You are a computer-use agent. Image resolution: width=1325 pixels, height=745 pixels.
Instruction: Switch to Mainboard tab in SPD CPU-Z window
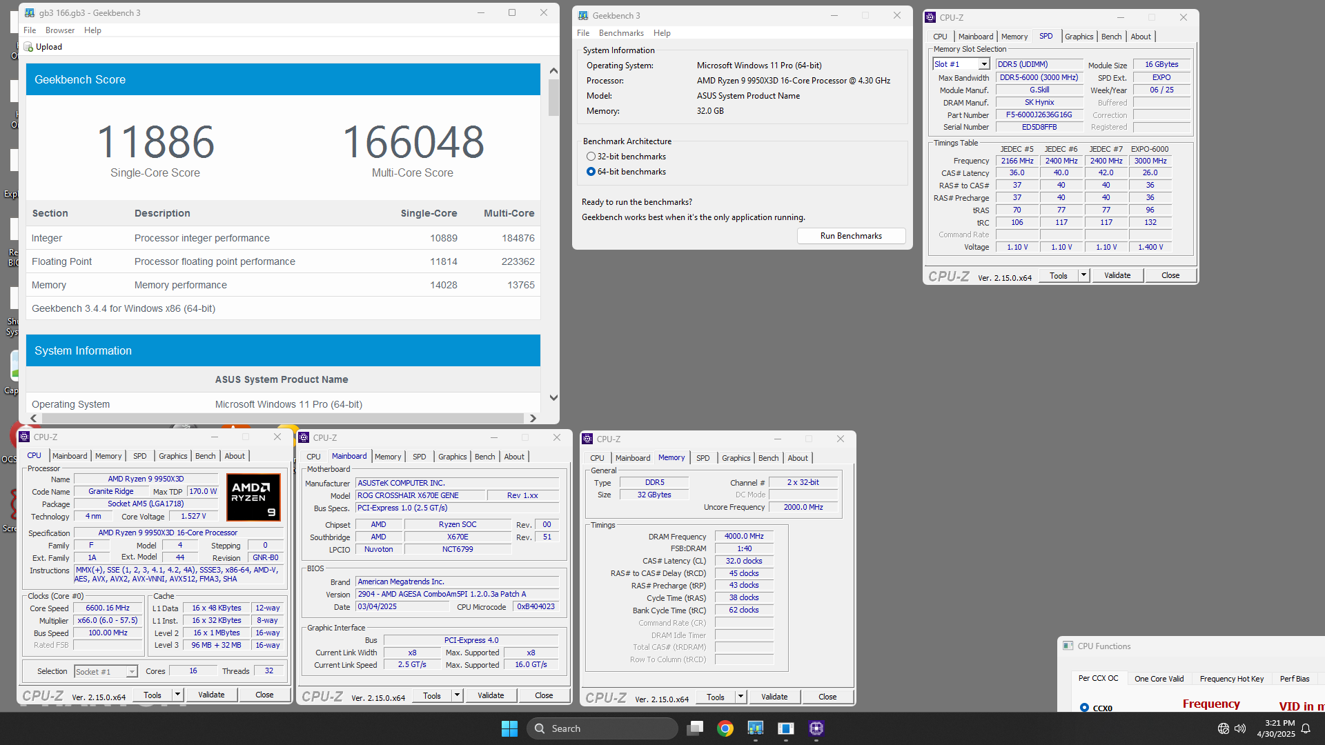pyautogui.click(x=976, y=37)
